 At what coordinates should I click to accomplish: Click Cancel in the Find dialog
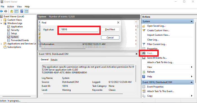tap(110, 38)
